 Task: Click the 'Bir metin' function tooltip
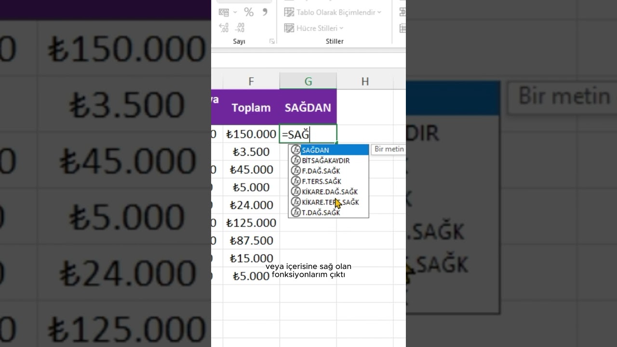pyautogui.click(x=389, y=149)
